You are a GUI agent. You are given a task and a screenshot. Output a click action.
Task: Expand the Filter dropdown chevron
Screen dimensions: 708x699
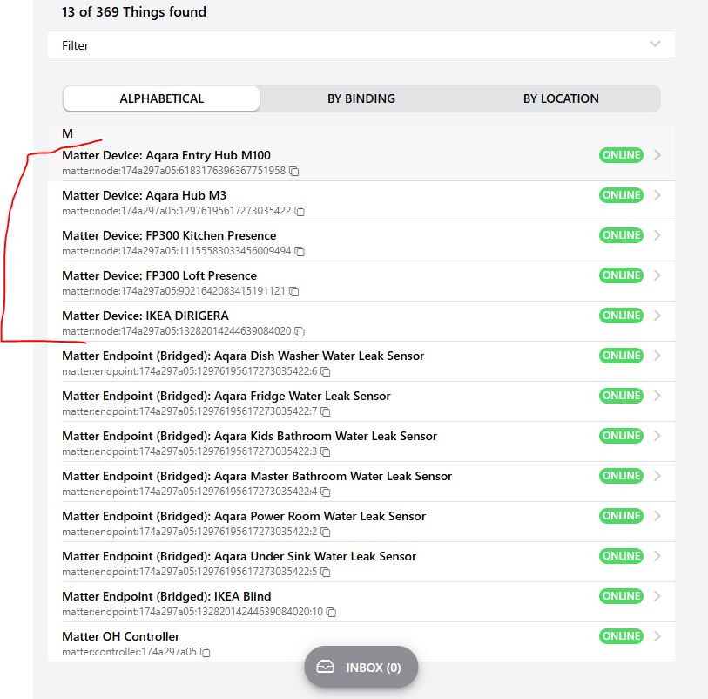coord(655,44)
